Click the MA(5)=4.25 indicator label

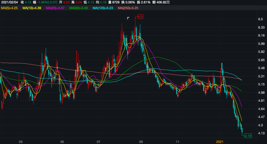pyautogui.click(x=9, y=8)
